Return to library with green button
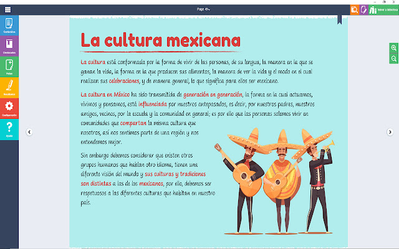The width and height of the screenshot is (399, 249). pyautogui.click(x=383, y=10)
